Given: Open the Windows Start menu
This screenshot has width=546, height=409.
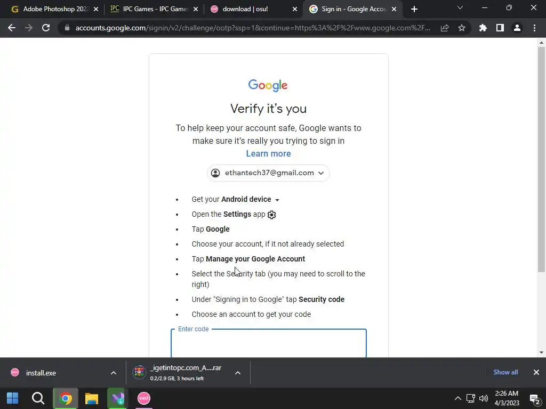Looking at the screenshot, I should 13,398.
